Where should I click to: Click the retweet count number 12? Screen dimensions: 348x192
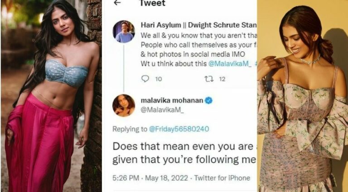pos(222,79)
